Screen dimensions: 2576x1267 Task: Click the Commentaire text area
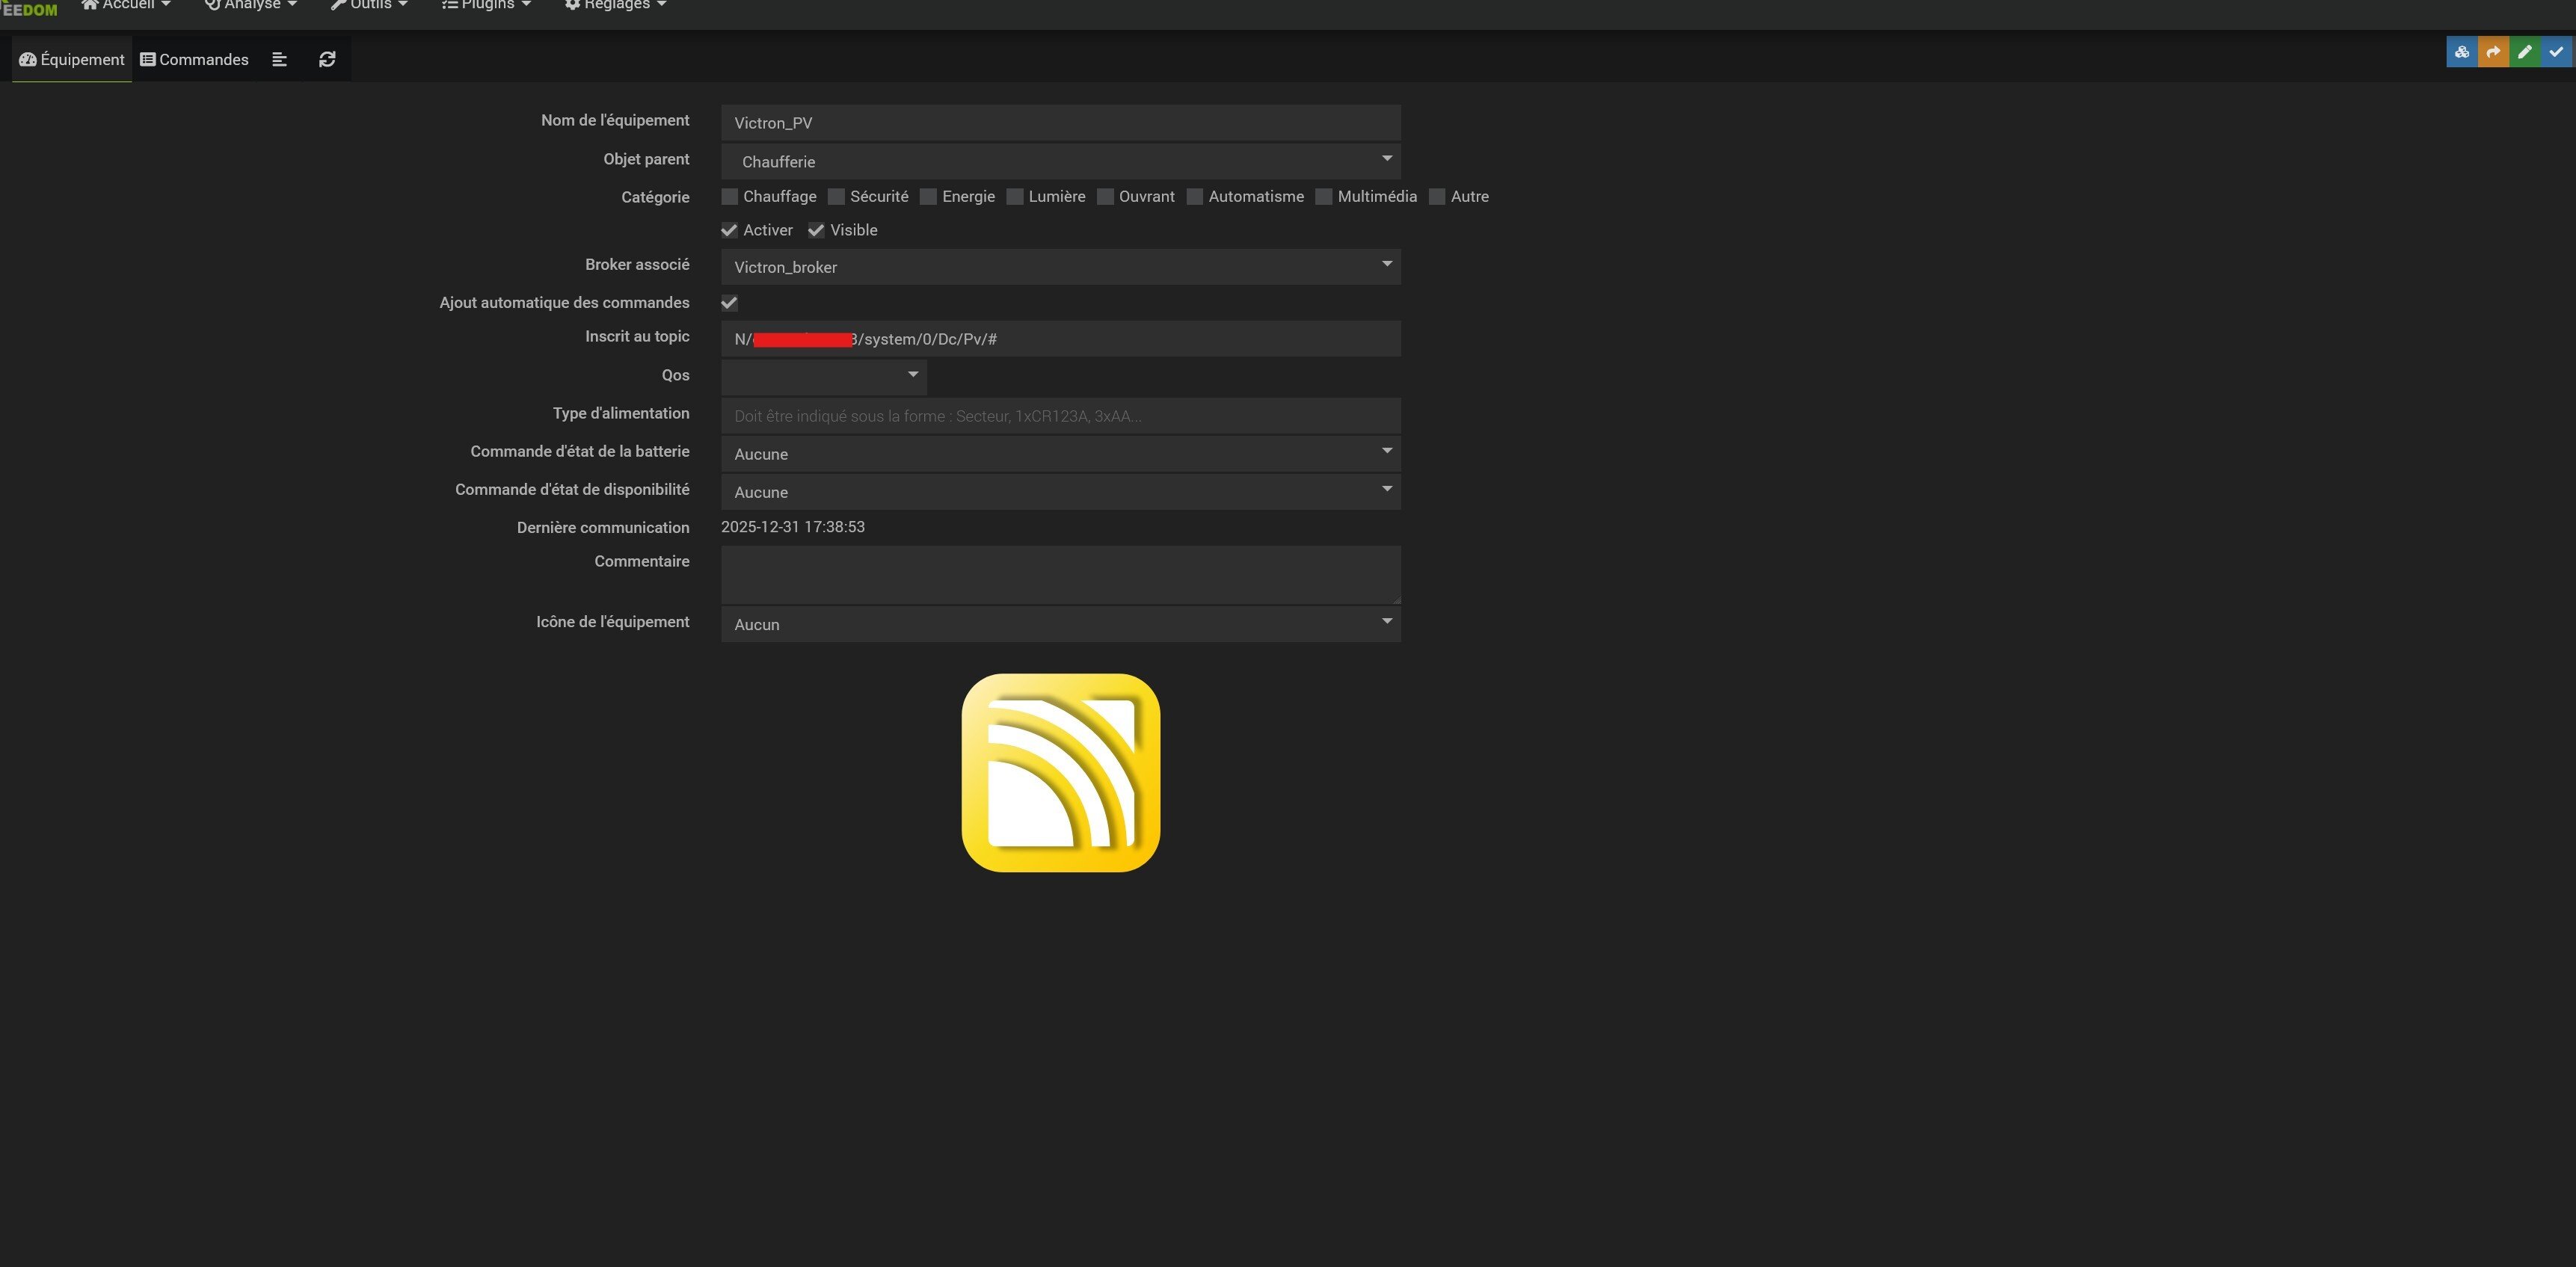pyautogui.click(x=1060, y=575)
